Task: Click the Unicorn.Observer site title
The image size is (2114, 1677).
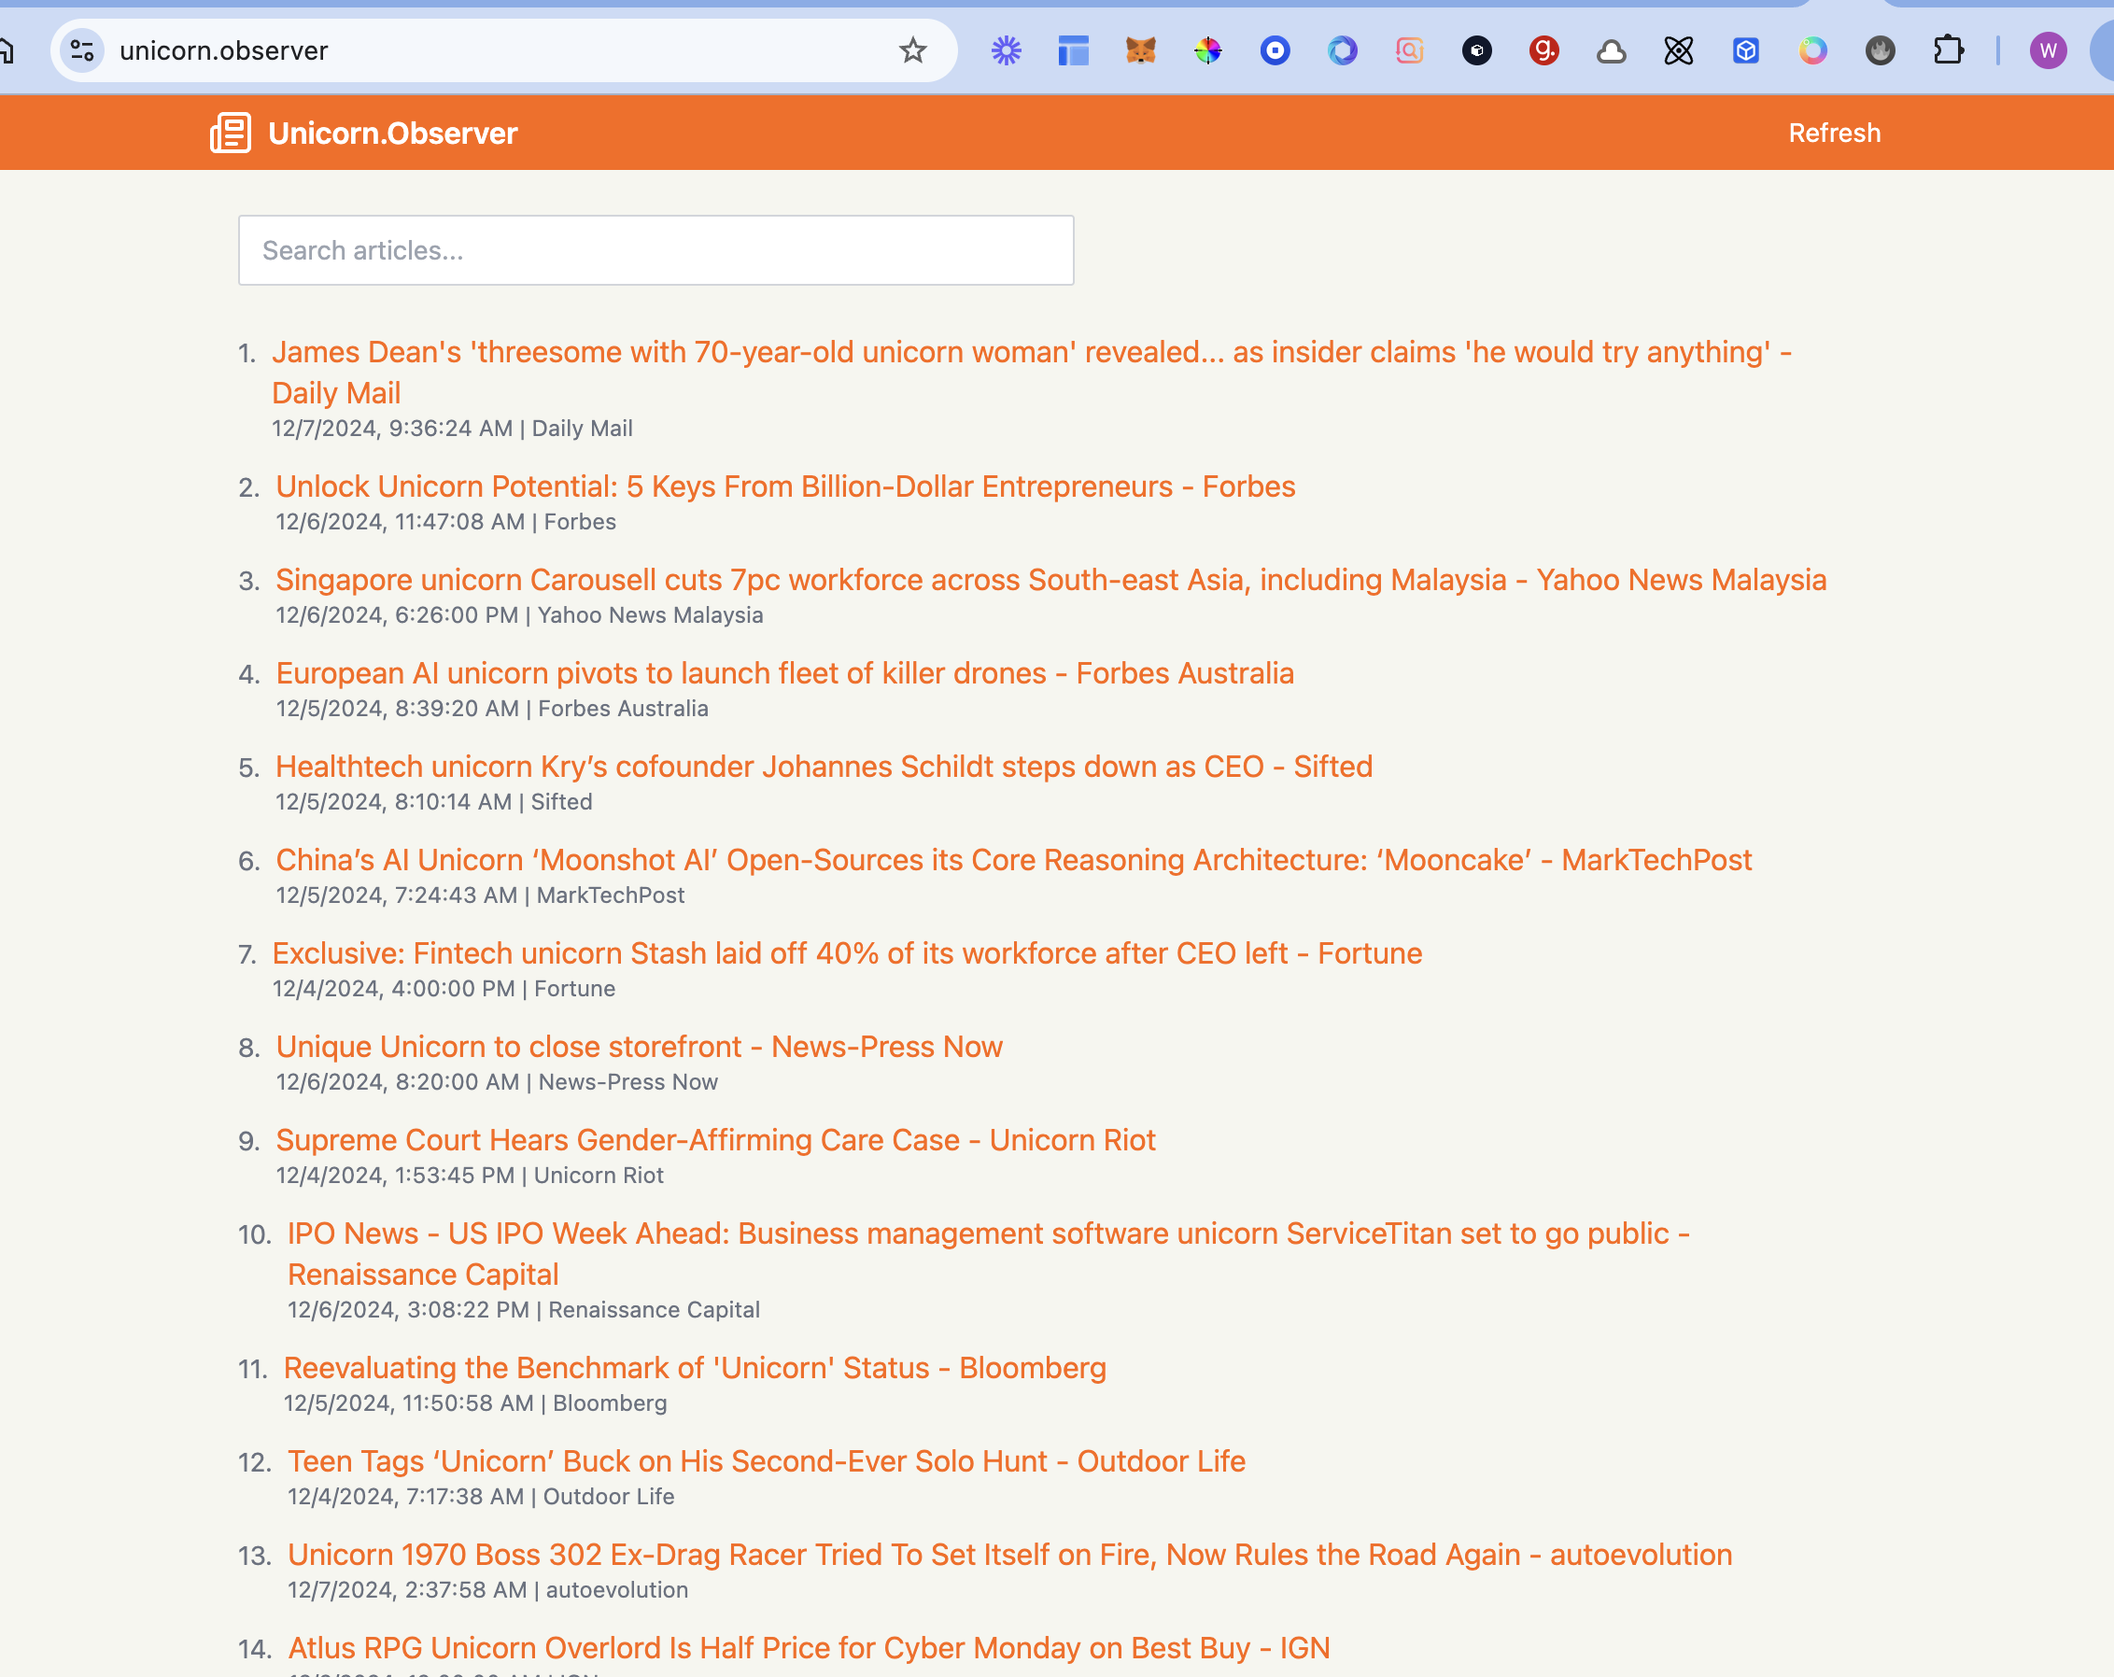Action: pos(392,133)
